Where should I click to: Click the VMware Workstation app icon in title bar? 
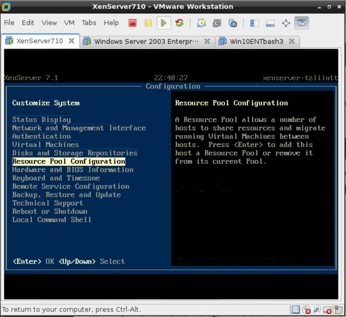coord(6,7)
